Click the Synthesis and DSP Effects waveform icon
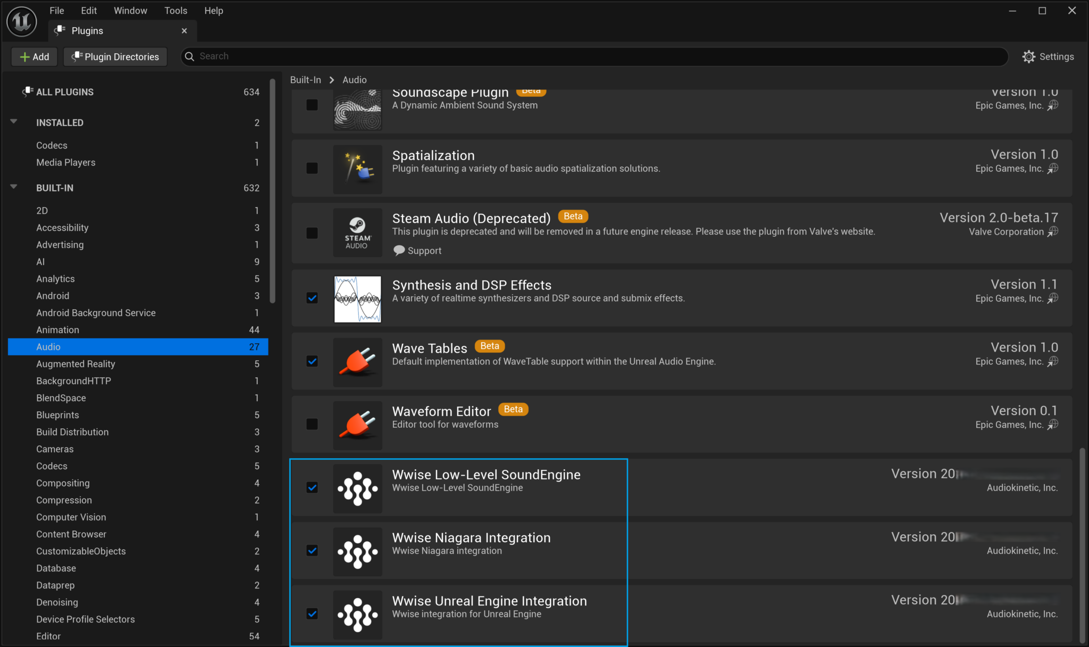 coord(357,298)
